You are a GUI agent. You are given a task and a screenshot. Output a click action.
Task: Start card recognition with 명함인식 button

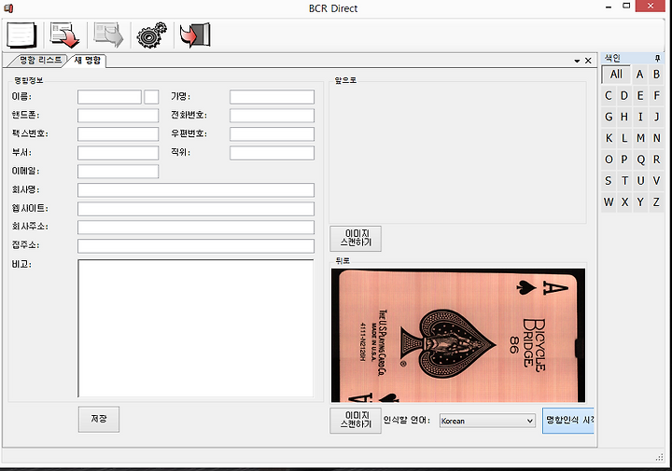(x=568, y=420)
